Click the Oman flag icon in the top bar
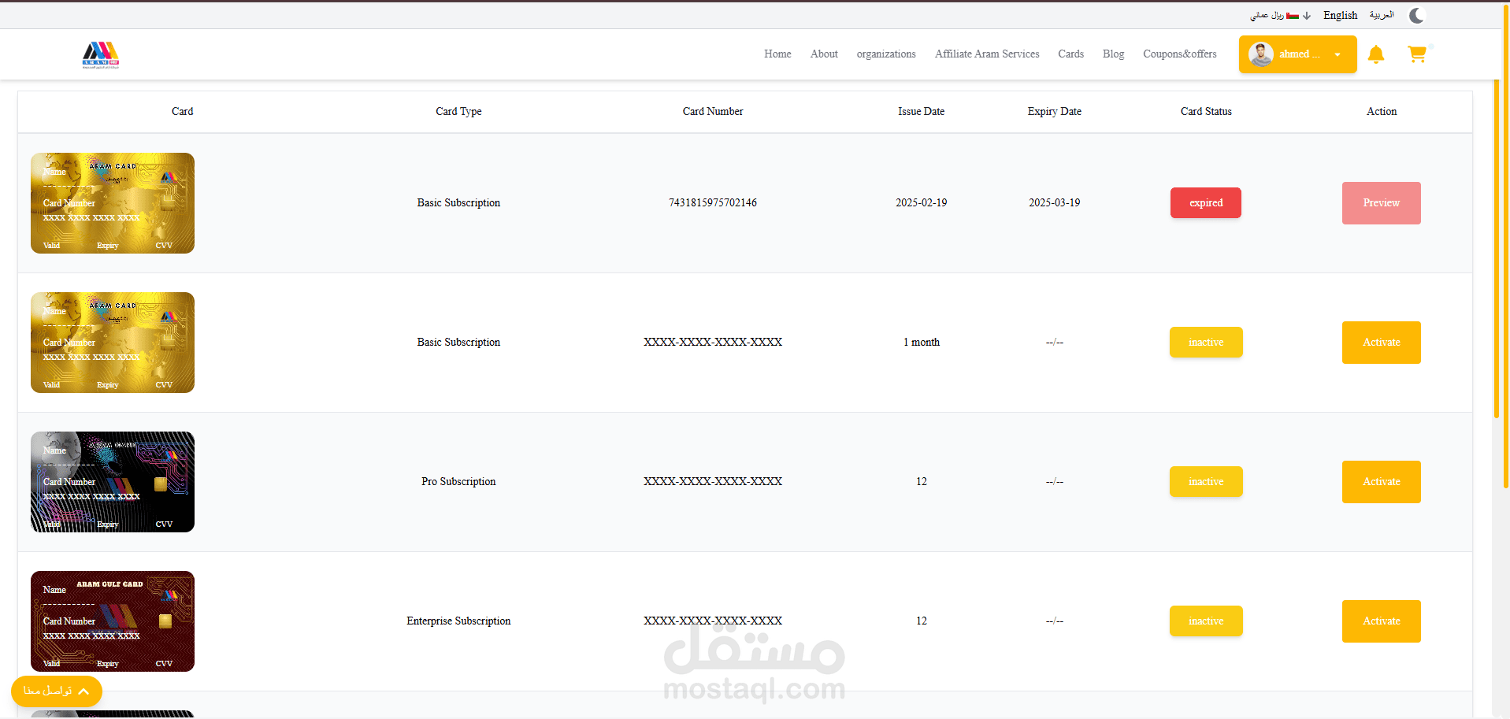The height and width of the screenshot is (719, 1510). [x=1293, y=16]
